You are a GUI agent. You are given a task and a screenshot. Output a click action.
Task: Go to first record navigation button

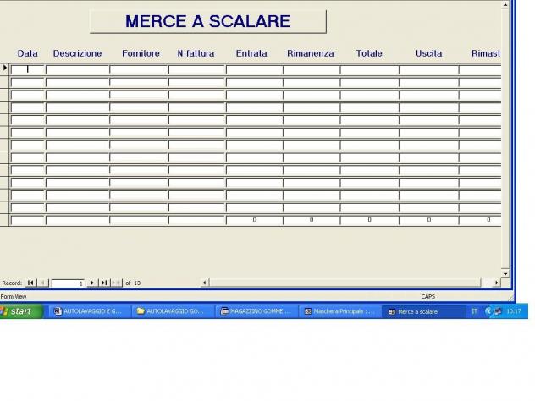30,283
